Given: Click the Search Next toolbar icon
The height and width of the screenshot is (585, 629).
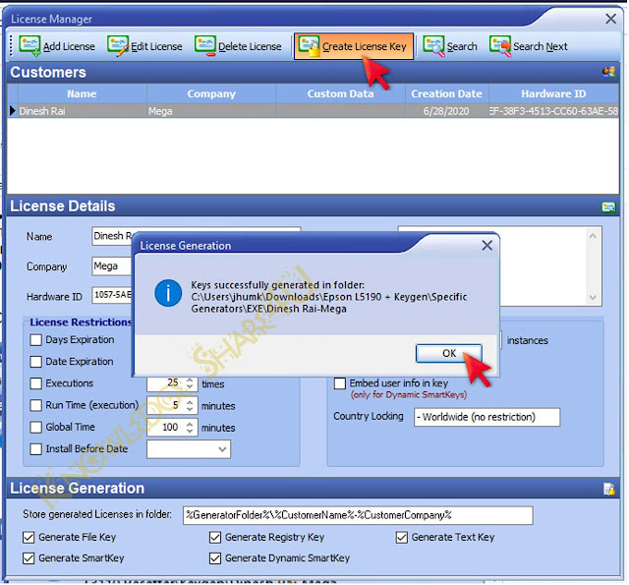Looking at the screenshot, I should pos(500,46).
